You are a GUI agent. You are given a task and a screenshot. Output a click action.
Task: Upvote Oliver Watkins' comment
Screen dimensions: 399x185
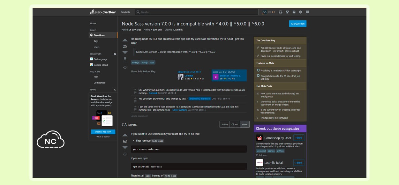coord(135,106)
